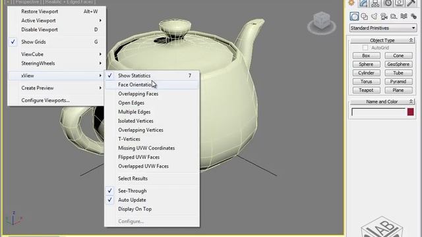The width and height of the screenshot is (422, 237).
Task: Select the Geometry category icon
Action: tap(354, 16)
